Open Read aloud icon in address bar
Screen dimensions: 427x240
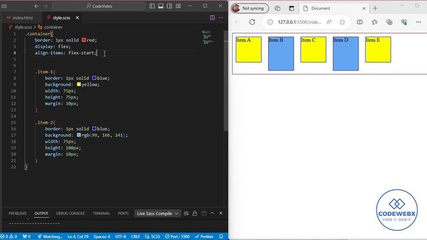coord(329,22)
